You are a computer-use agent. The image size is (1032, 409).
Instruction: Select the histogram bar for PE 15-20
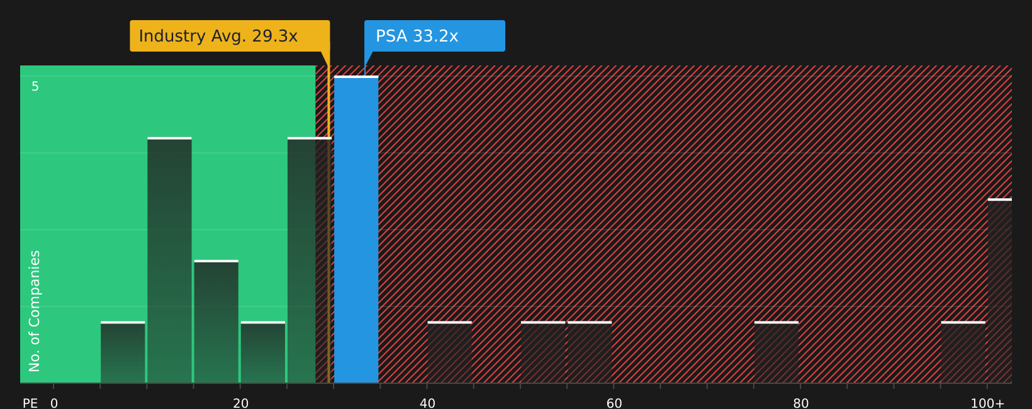tap(216, 322)
